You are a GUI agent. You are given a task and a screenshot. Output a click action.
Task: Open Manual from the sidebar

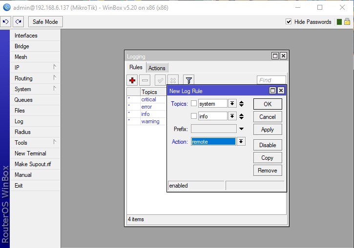click(35, 175)
